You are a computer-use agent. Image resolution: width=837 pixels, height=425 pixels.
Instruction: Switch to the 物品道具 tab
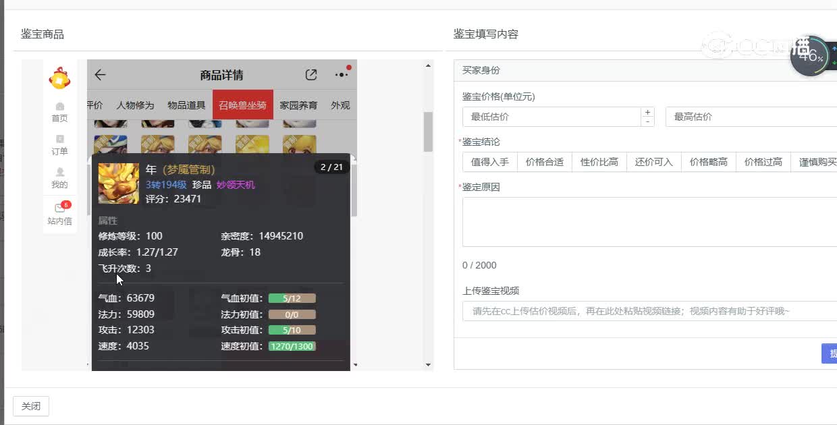click(187, 105)
